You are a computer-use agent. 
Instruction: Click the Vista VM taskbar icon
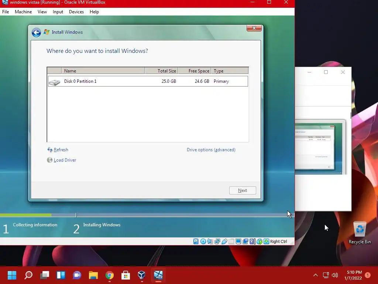tap(158, 275)
